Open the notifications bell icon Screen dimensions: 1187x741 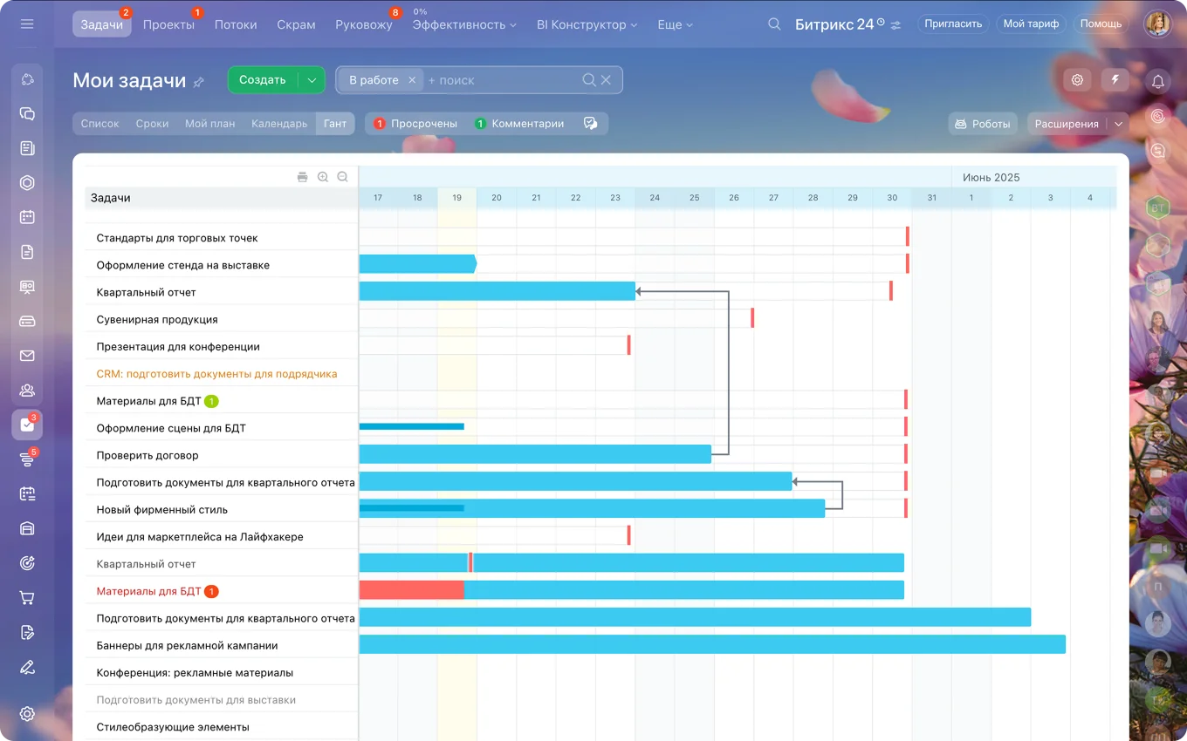[1158, 82]
